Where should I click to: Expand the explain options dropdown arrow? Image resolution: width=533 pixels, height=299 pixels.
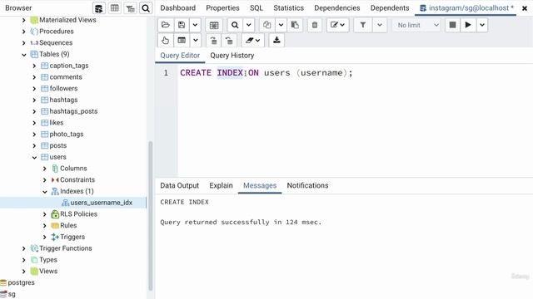(196, 41)
